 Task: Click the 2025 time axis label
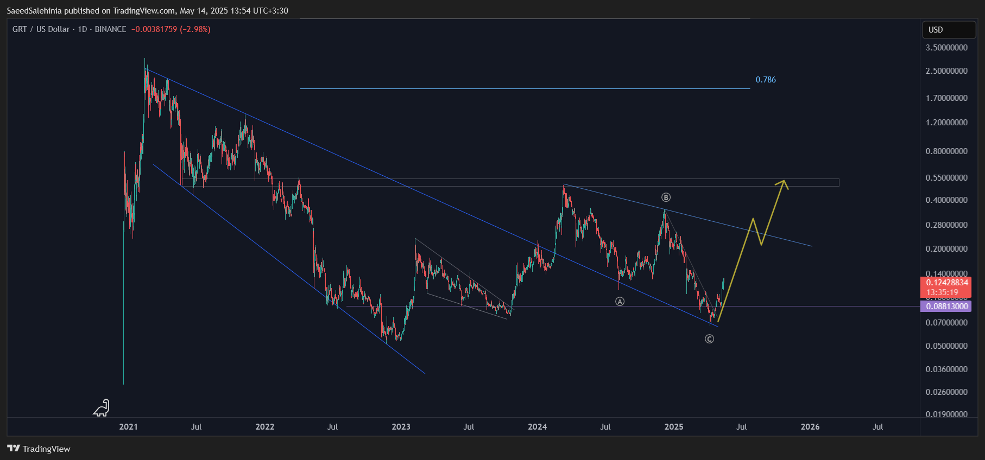tap(674, 427)
